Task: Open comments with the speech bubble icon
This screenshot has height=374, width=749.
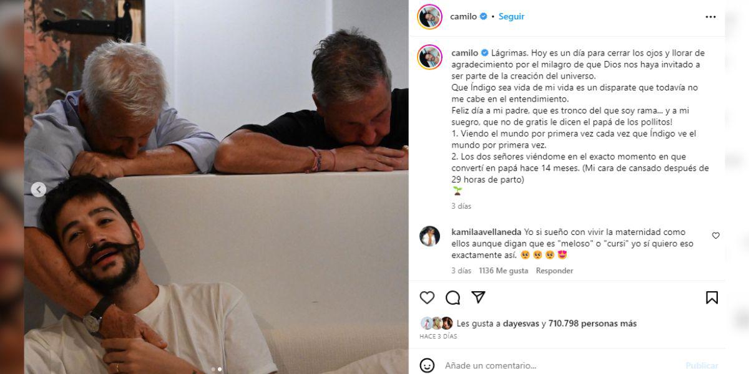Action: (x=453, y=298)
